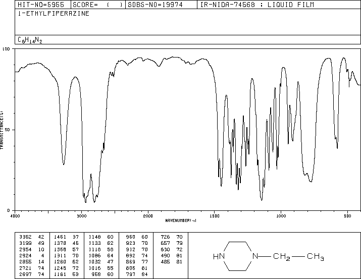
Task: Select peak table entry 1461 37
Action: pos(66,237)
